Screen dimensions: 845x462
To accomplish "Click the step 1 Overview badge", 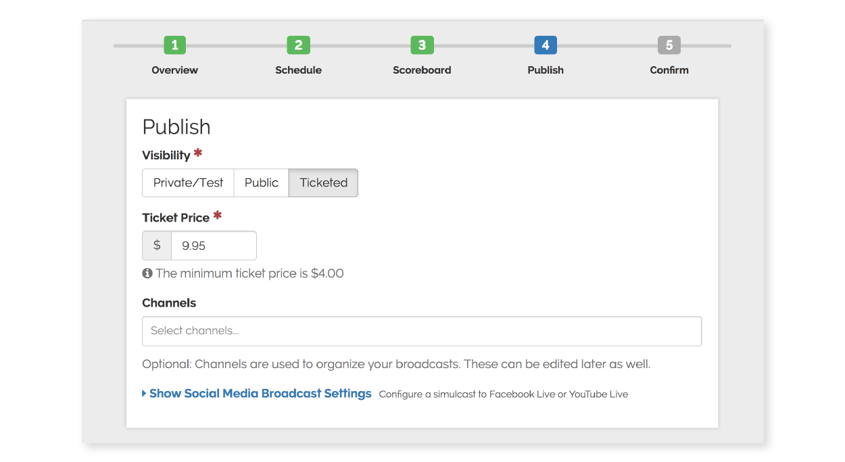I will coord(174,45).
